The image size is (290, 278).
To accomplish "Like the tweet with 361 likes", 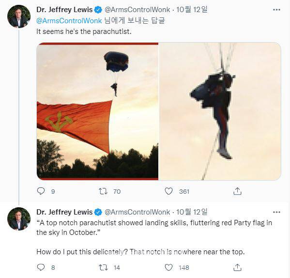I will click(168, 191).
